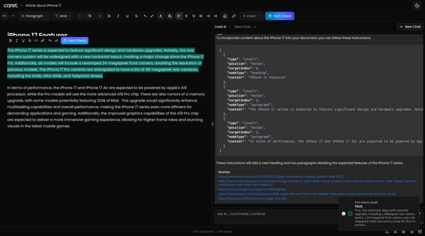Viewport: 425px width, 236px height.
Task: Decrease font size with minus button
Action: click(x=80, y=16)
